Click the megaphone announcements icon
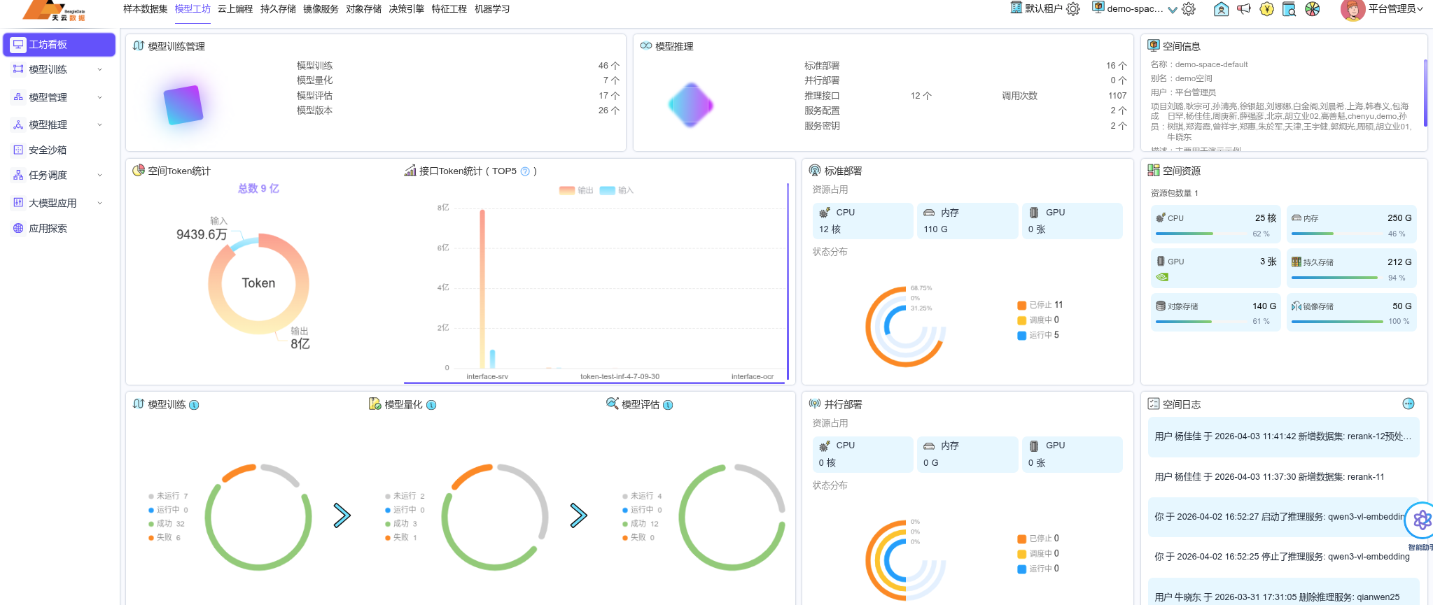 pos(1243,9)
